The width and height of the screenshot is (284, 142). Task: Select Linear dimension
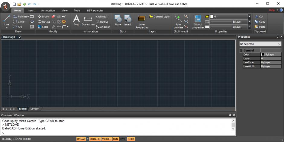(x=102, y=17)
